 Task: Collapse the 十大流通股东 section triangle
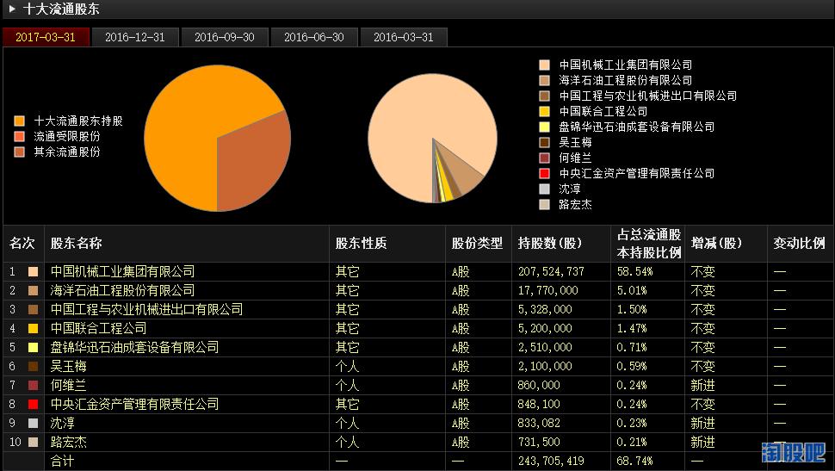(x=12, y=9)
